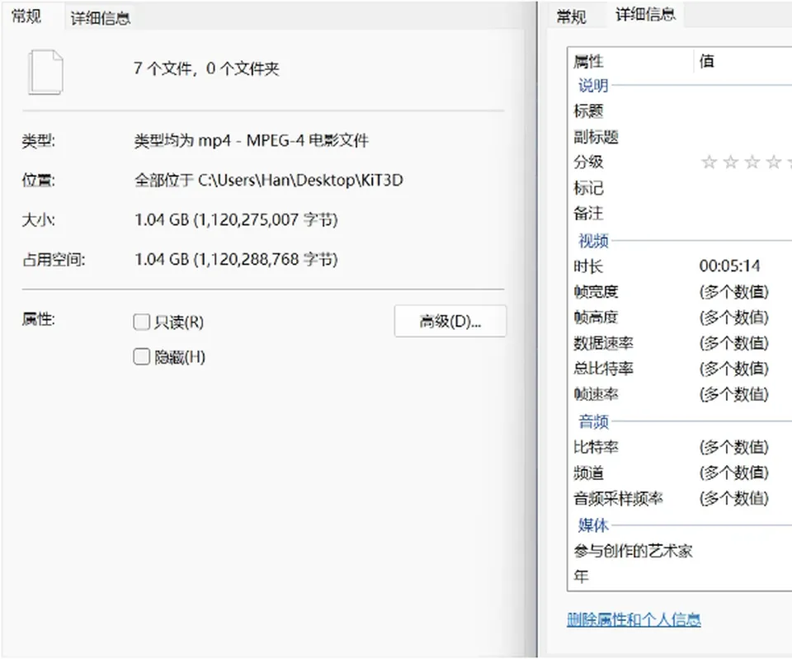Set rating to two stars in 分级 row
This screenshot has width=792, height=659.
pos(730,162)
